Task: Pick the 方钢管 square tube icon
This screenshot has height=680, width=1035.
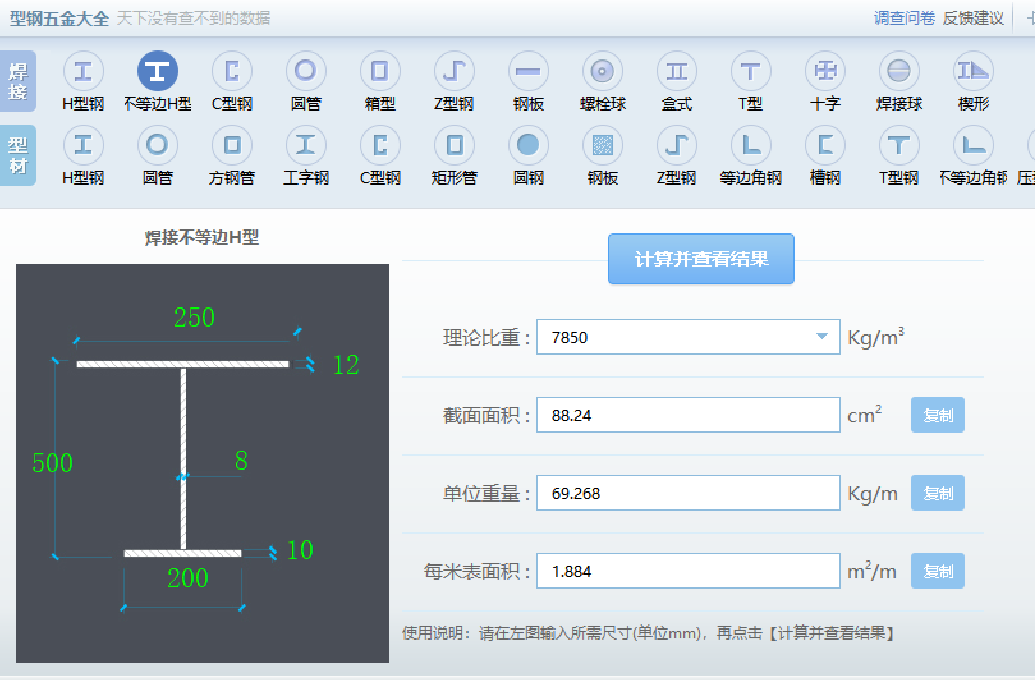Action: click(232, 145)
